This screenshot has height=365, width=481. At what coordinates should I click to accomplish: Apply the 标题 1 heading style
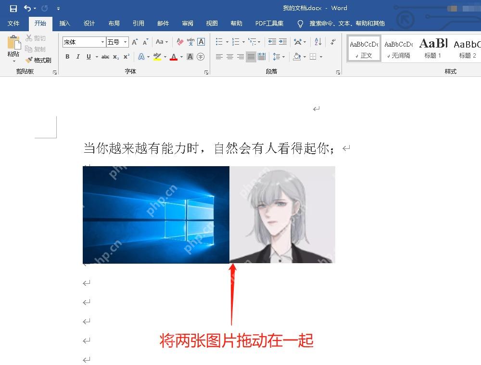click(x=433, y=49)
